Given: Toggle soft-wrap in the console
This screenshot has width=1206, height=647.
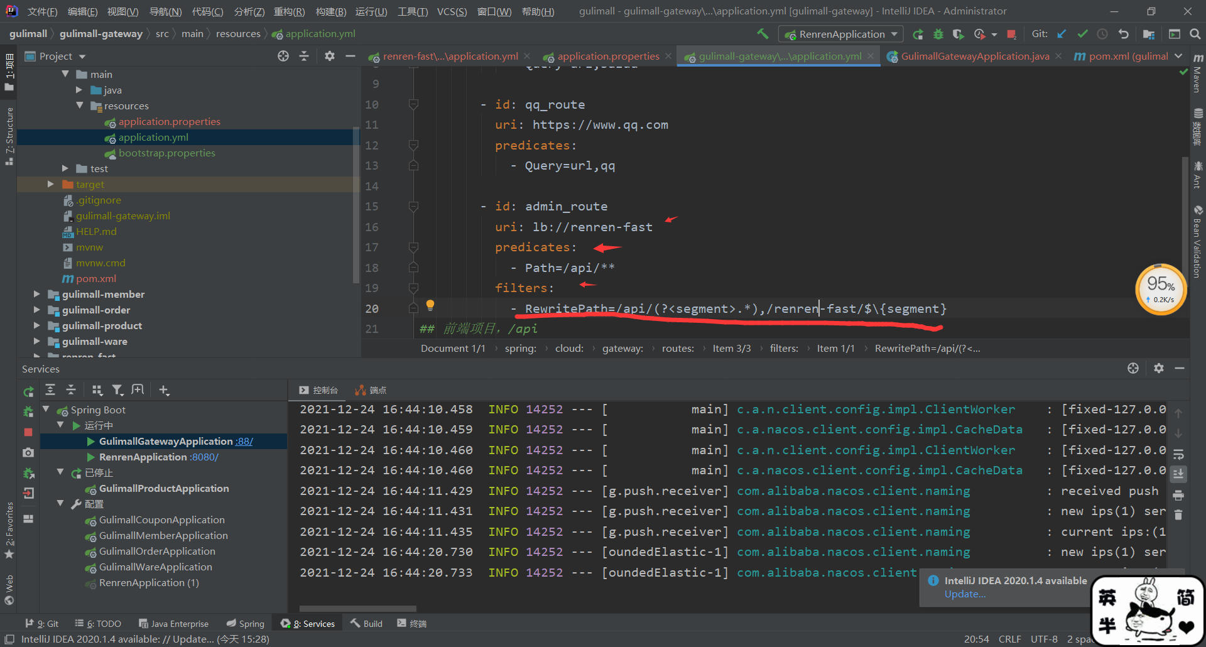Looking at the screenshot, I should point(1178,454).
